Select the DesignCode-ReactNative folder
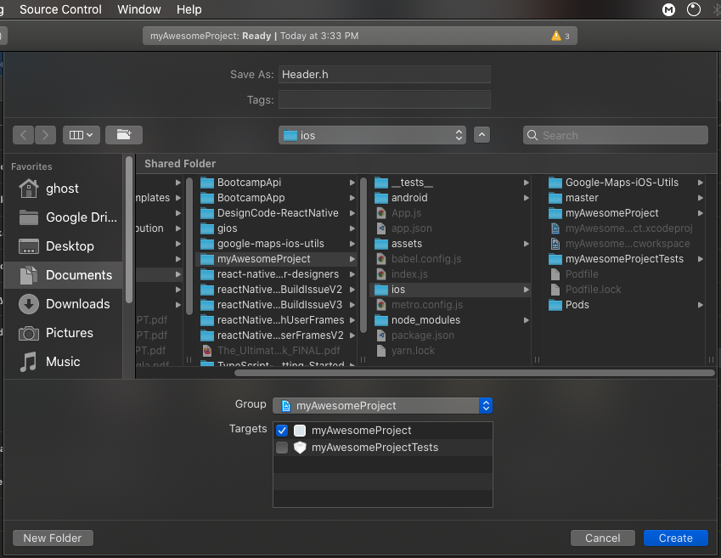The height and width of the screenshot is (558, 721). 276,213
